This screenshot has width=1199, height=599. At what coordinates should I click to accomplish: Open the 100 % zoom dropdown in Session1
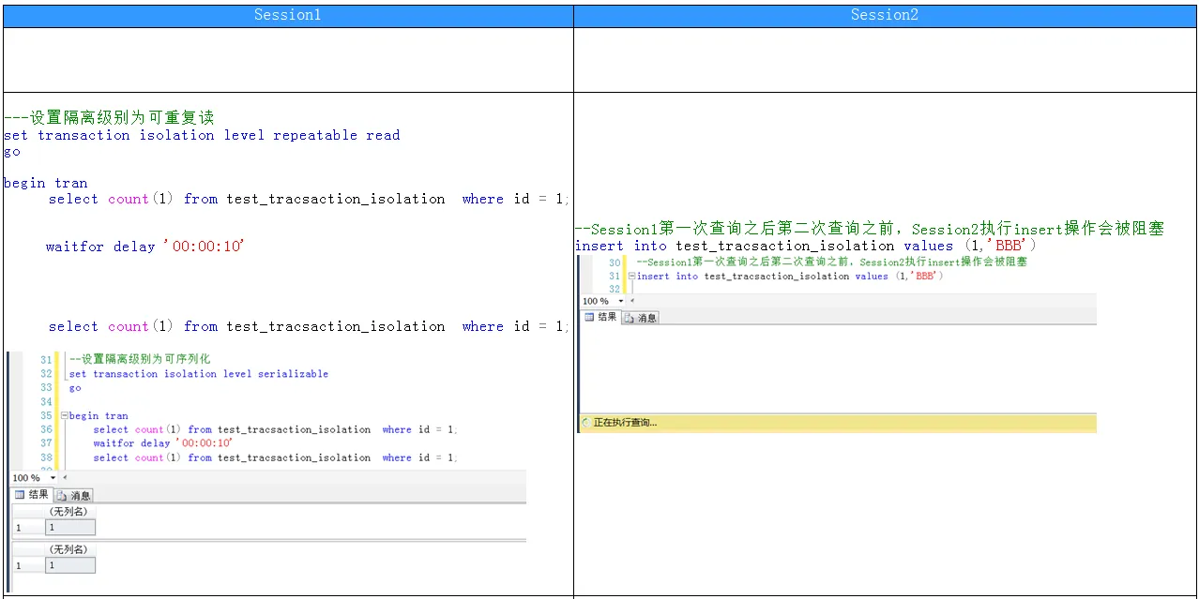tap(53, 478)
